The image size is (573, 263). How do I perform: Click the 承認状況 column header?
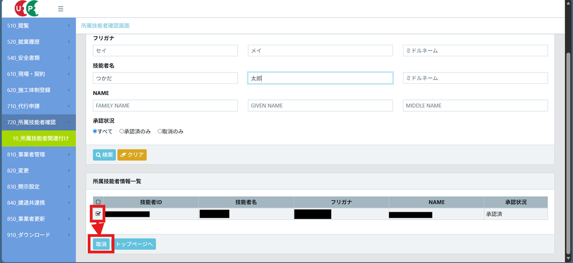[x=515, y=202]
